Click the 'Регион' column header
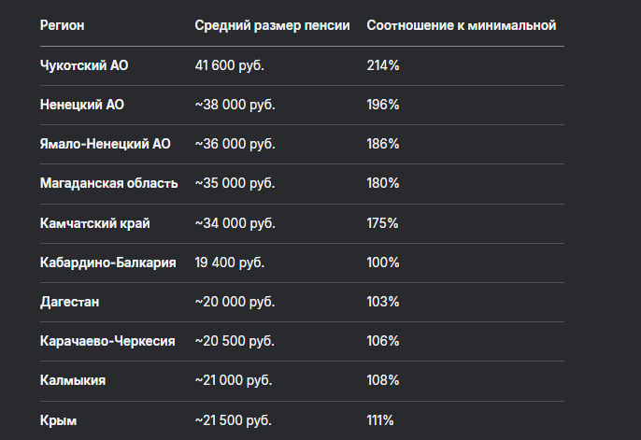641x440 pixels. [x=62, y=24]
